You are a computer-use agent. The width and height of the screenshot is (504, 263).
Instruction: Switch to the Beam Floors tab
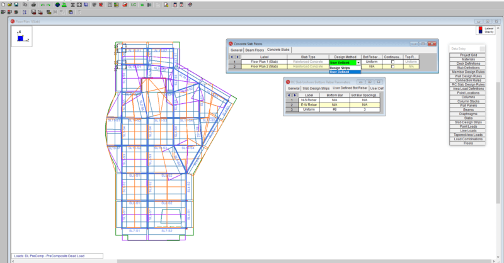pos(255,50)
